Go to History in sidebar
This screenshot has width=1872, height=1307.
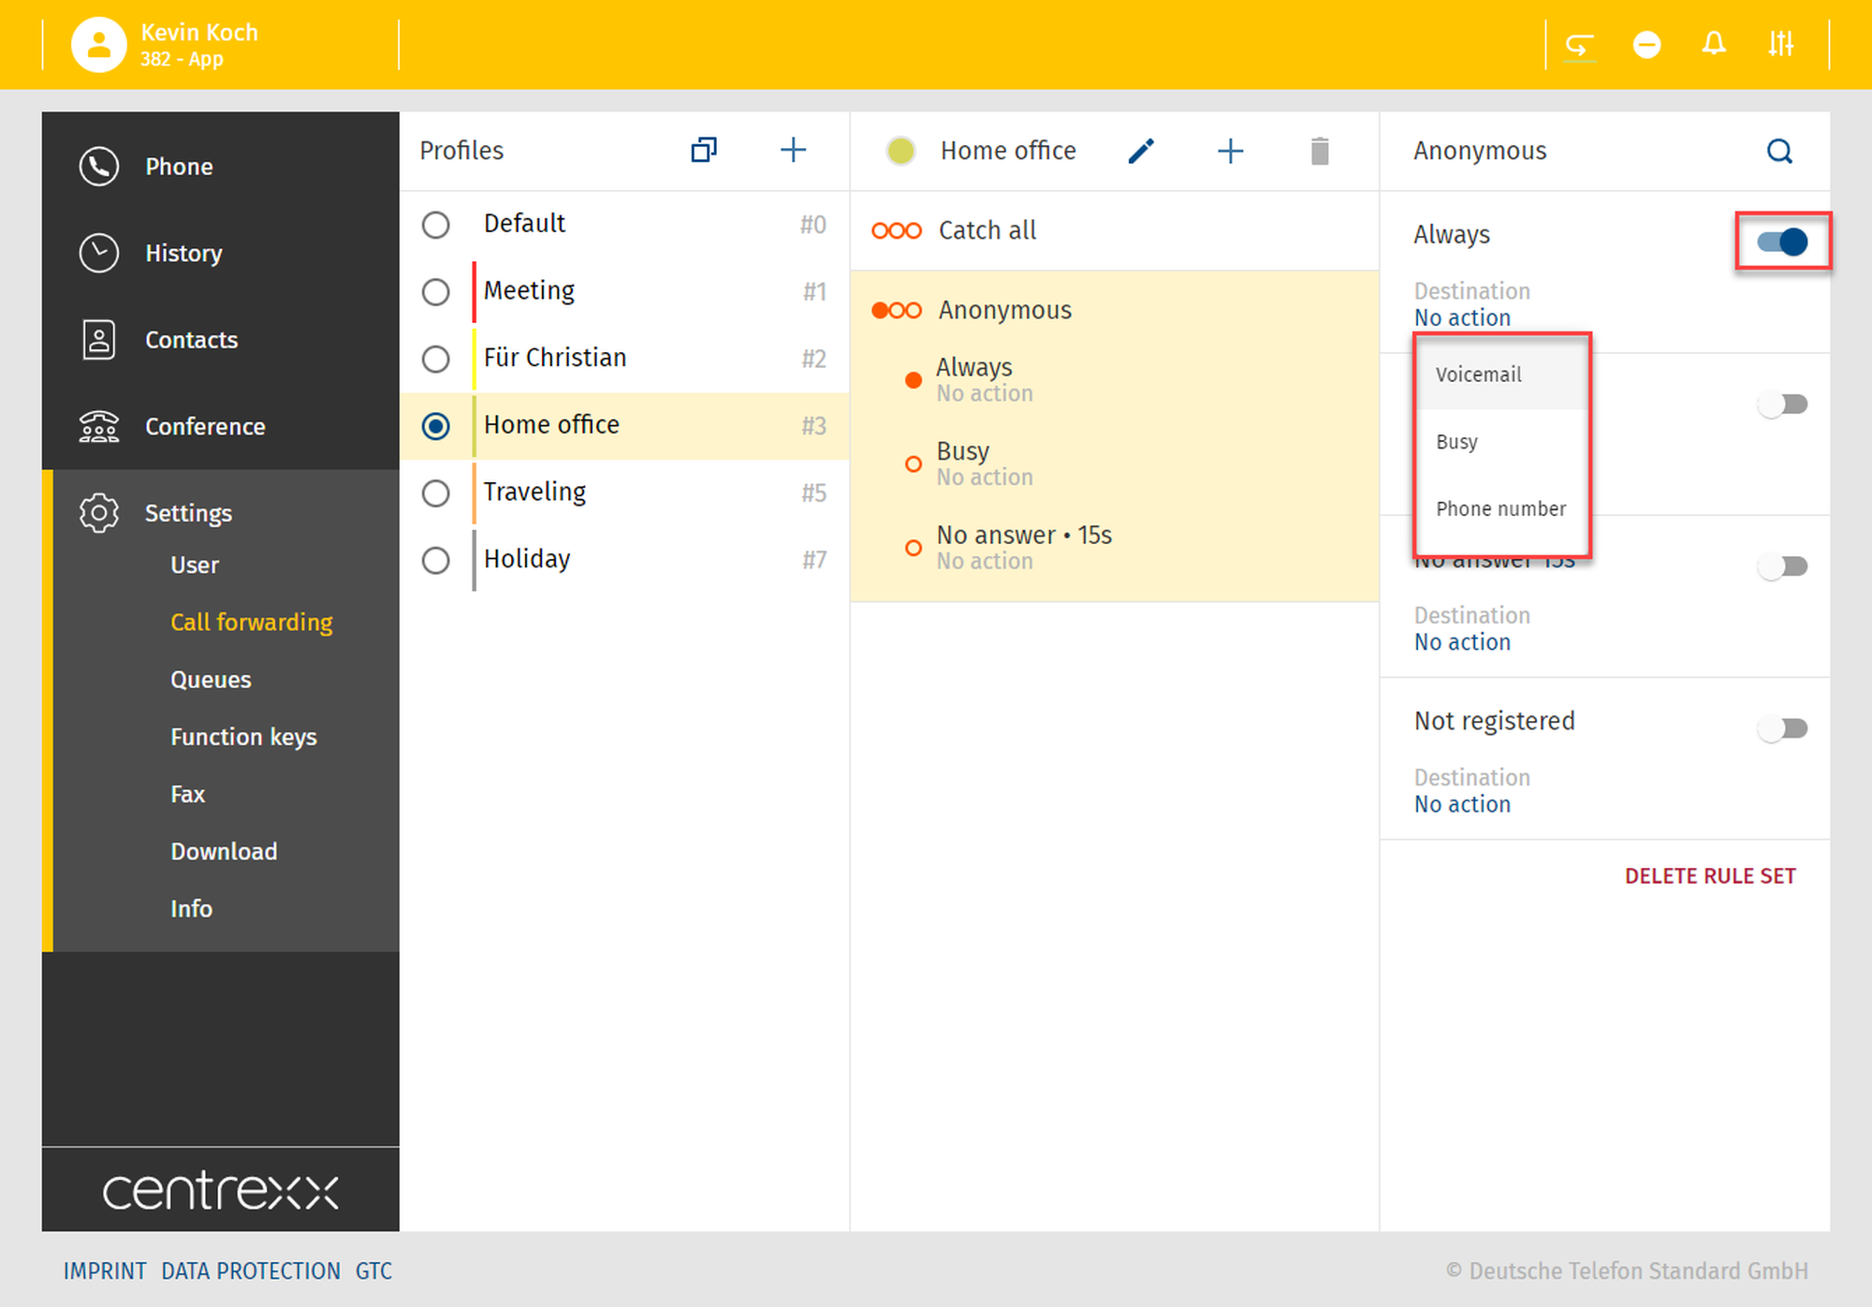tap(183, 253)
